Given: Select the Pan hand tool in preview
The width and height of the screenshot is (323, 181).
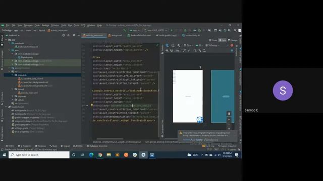Looking at the screenshot, I should point(229,114).
